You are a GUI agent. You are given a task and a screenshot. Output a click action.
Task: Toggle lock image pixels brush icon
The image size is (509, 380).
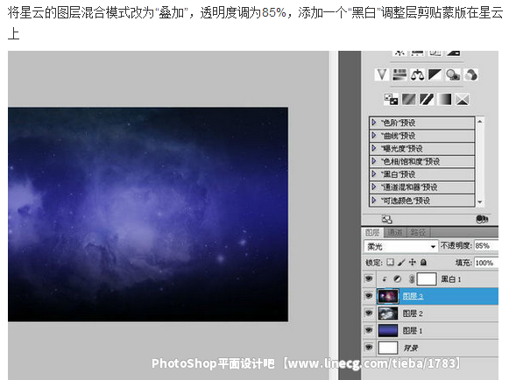(401, 262)
